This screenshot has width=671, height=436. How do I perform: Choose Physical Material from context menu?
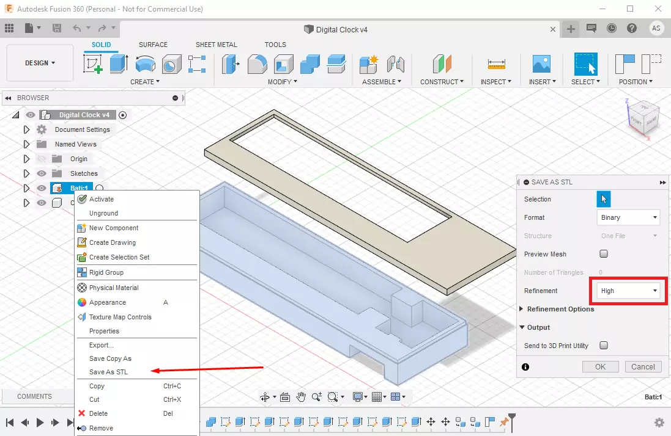pos(136,288)
